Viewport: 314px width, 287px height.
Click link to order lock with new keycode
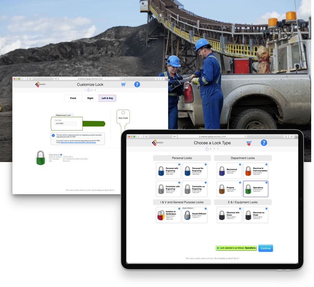[78, 142]
